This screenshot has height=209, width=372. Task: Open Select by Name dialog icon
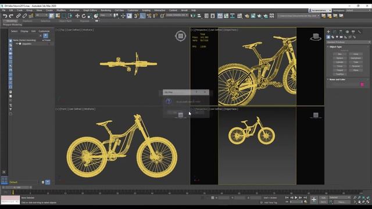pyautogui.click(x=58, y=16)
